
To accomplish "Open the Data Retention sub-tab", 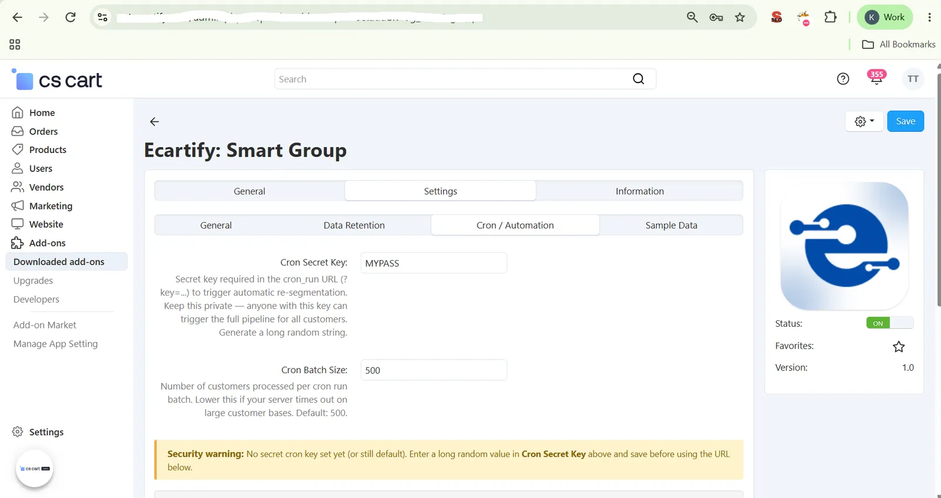I will point(354,225).
